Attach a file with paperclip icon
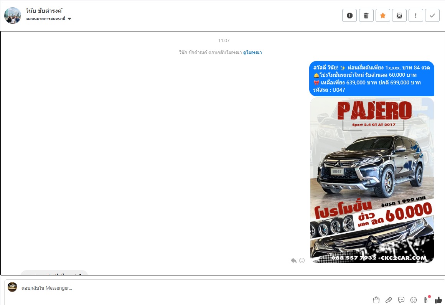Image resolution: width=445 pixels, height=305 pixels. pyautogui.click(x=389, y=300)
